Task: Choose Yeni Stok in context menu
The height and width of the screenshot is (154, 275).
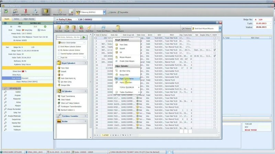Action: tap(127, 45)
